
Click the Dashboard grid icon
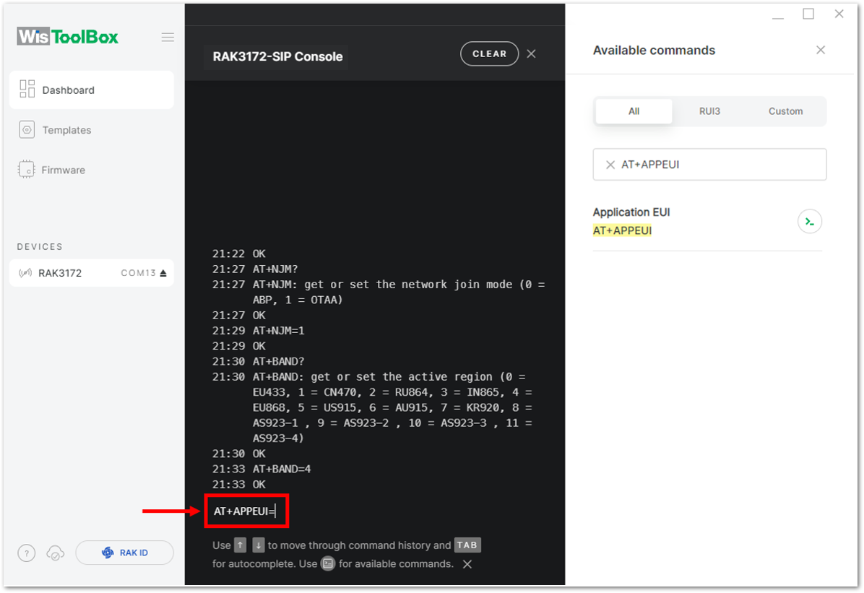coord(27,90)
